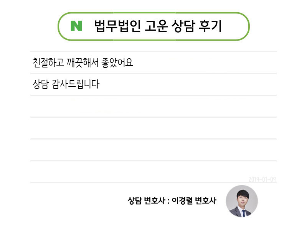
Task: Click the third empty note line
Action: [153, 150]
